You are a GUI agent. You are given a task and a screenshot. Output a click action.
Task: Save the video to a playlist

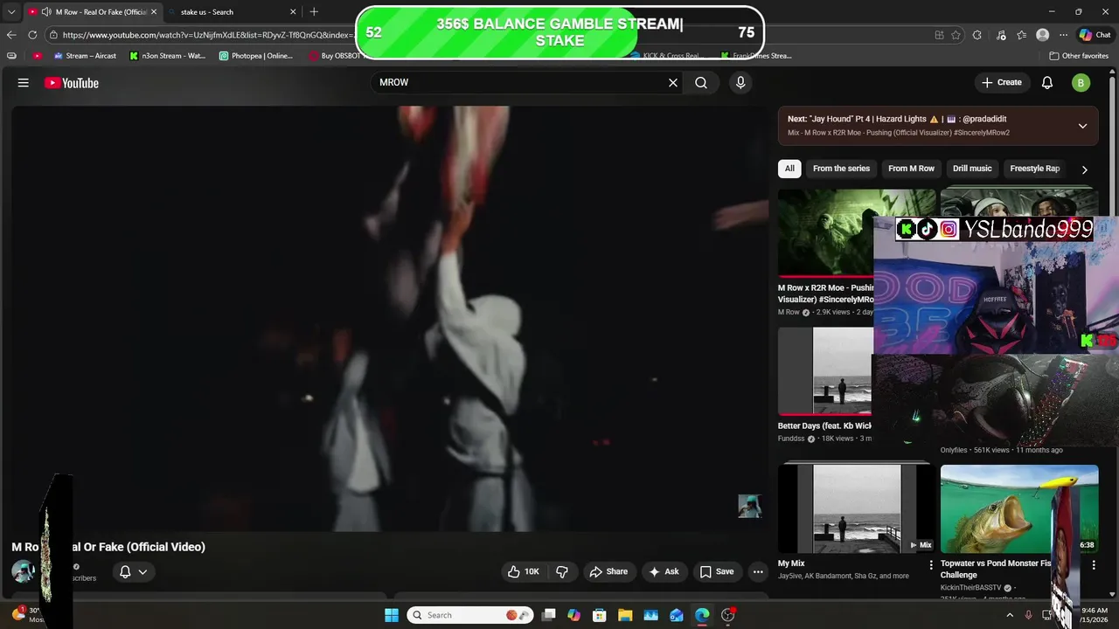[x=717, y=571]
